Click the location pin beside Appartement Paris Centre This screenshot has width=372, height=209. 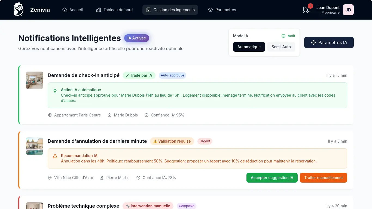click(50, 115)
